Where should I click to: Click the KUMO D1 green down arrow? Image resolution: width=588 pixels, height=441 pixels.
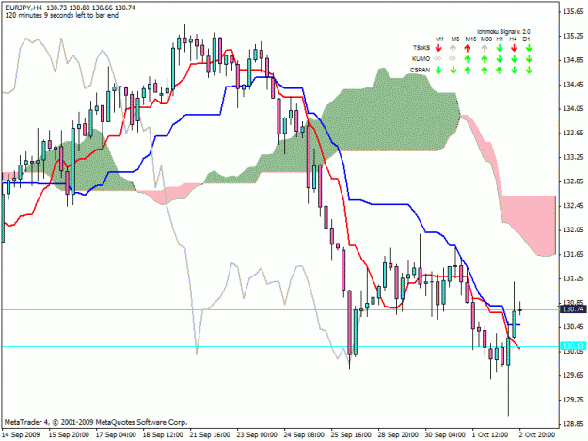click(529, 59)
